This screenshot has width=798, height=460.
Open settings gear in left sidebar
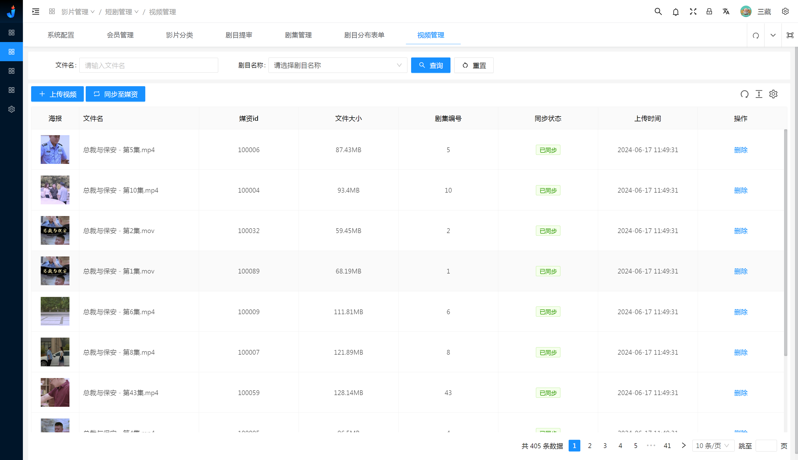coord(11,109)
